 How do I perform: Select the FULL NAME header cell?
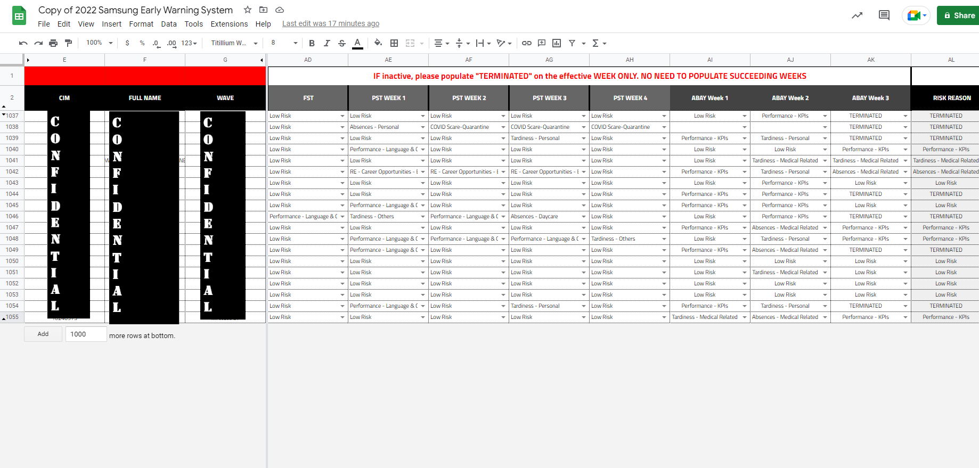145,98
